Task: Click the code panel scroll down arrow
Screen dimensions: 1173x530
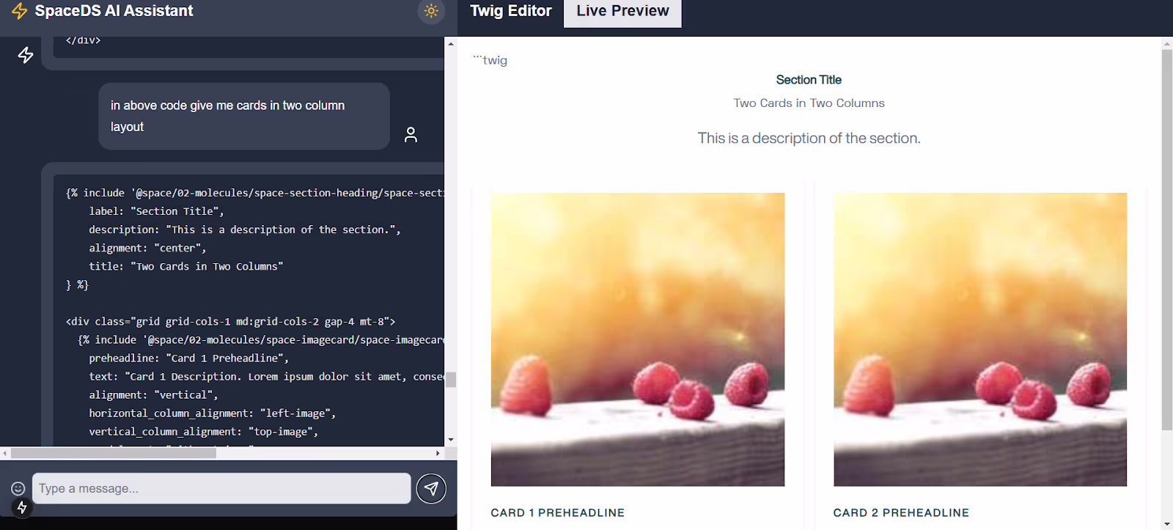Action: [451, 439]
